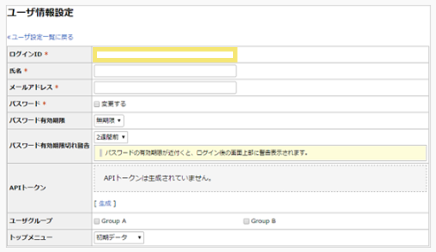Click the ログインID input field
Image resolution: width=436 pixels, height=252 pixels.
(x=165, y=54)
